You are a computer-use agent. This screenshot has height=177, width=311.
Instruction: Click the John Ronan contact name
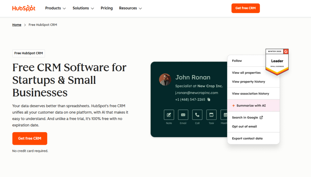coord(193,77)
